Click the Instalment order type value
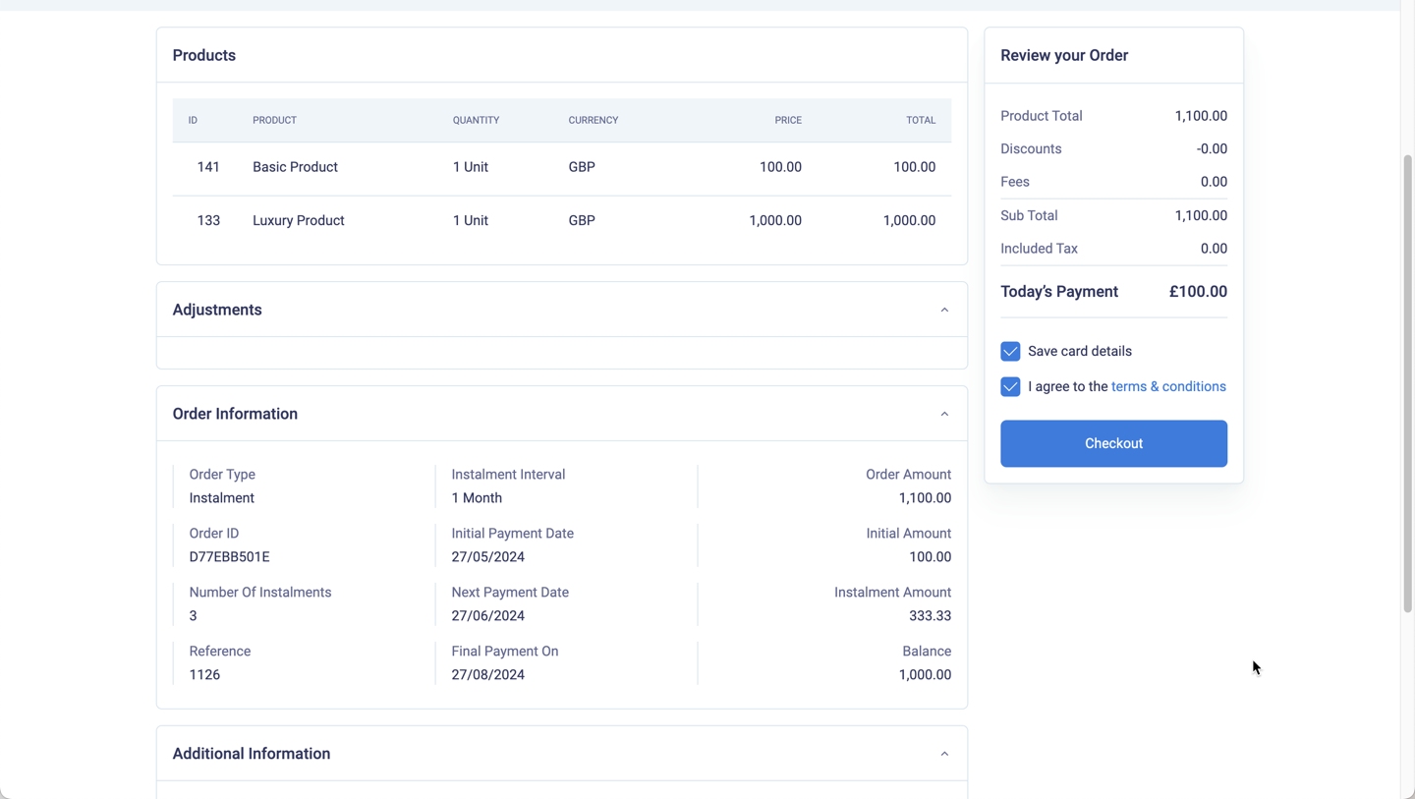This screenshot has height=799, width=1415. coord(221,497)
